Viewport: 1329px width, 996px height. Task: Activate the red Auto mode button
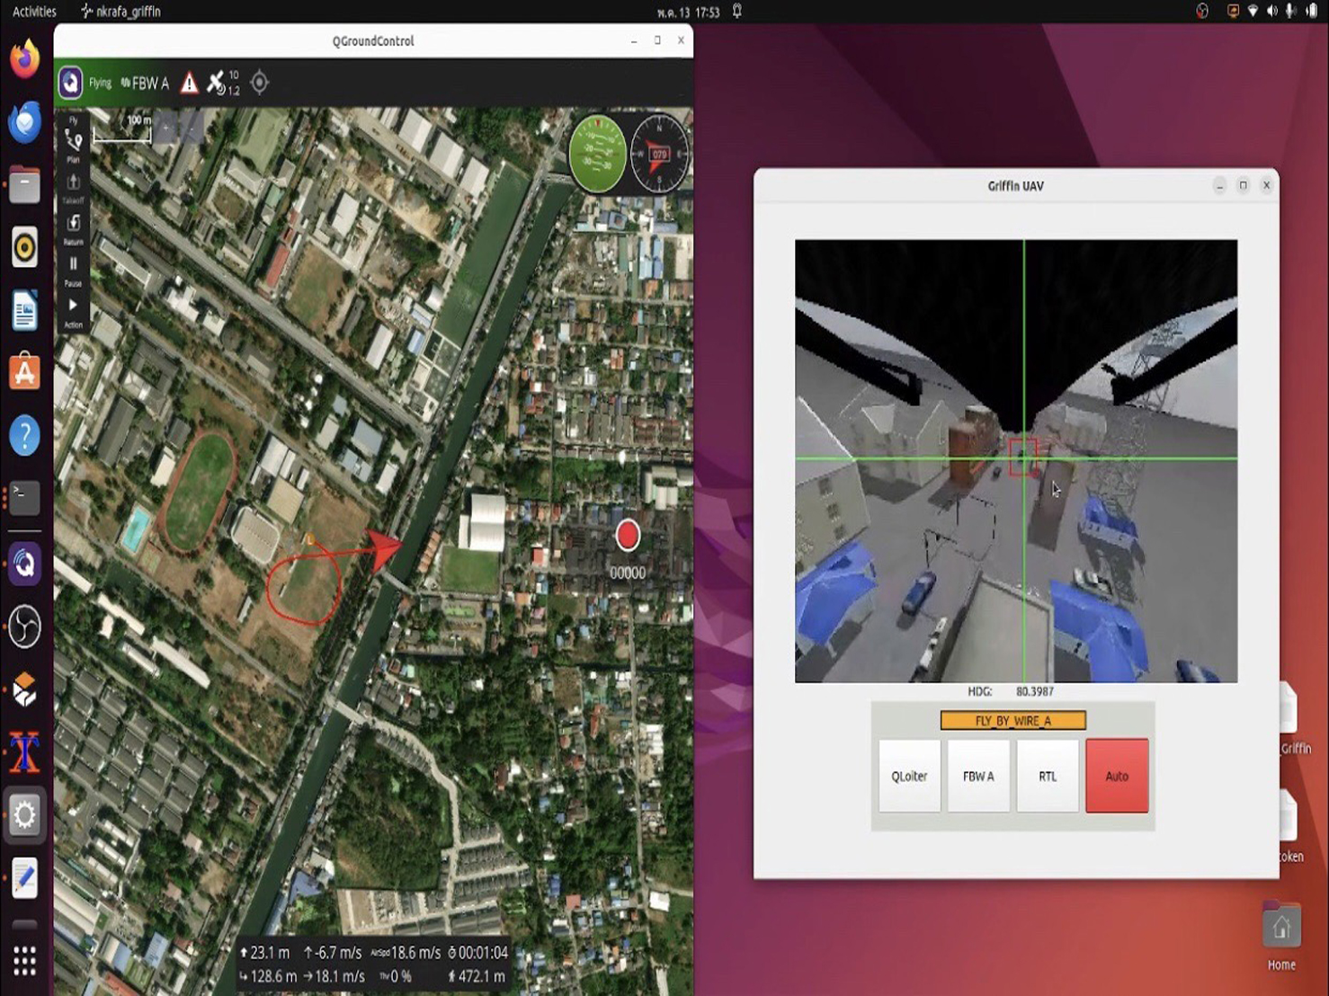coord(1117,776)
